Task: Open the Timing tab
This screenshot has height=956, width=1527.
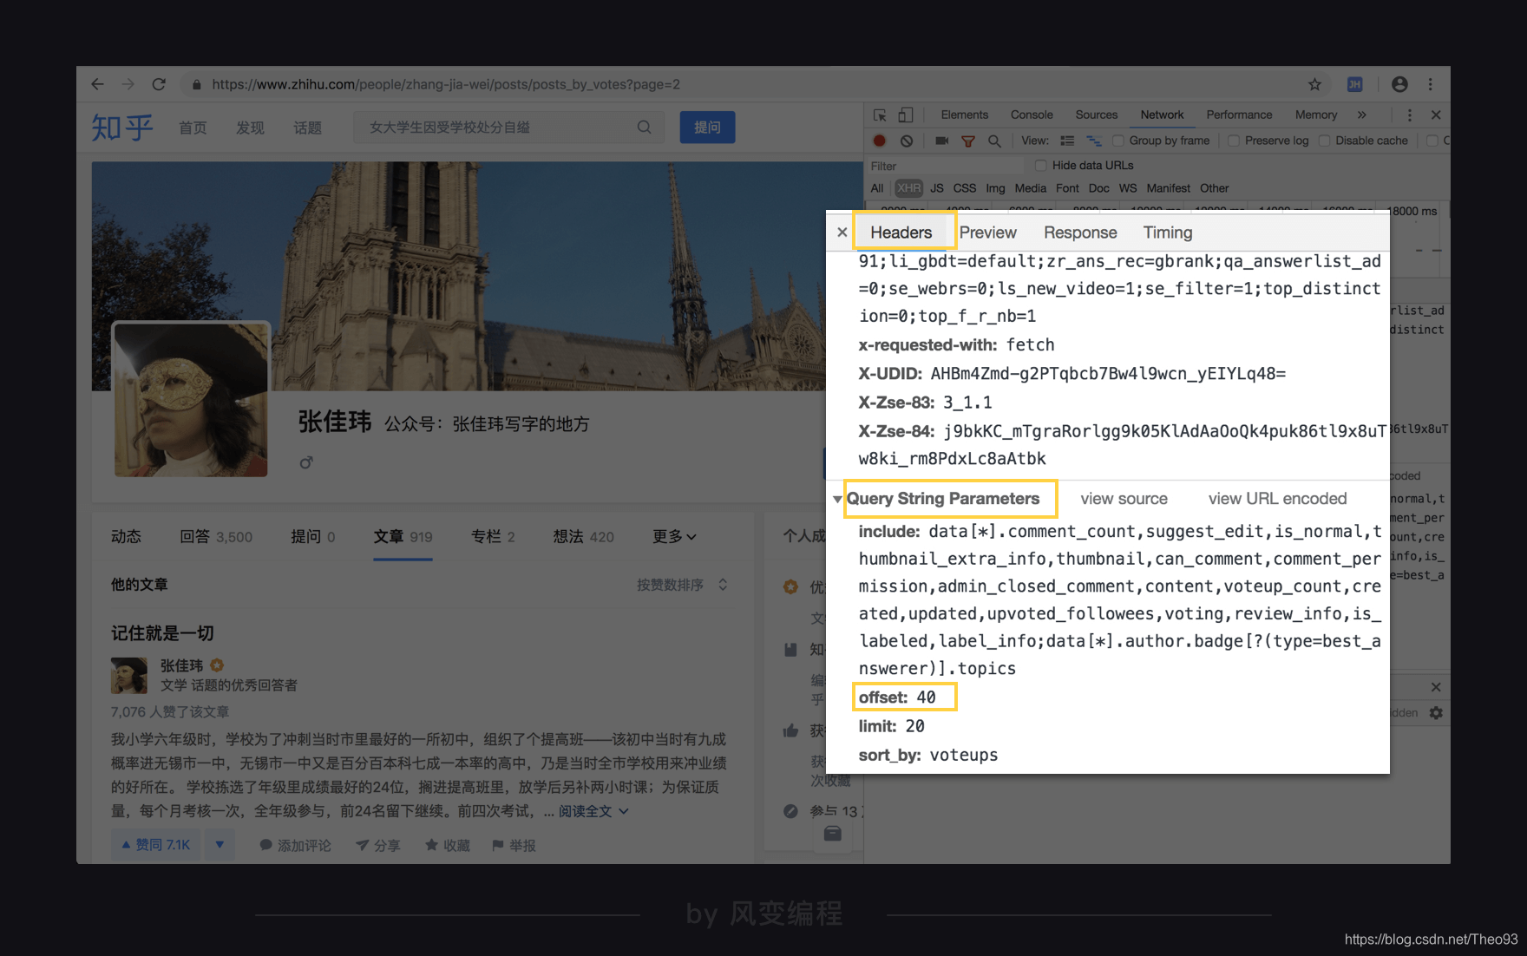Action: coord(1167,232)
